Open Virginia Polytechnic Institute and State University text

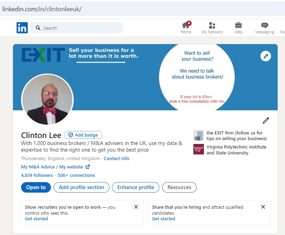pyautogui.click(x=236, y=150)
